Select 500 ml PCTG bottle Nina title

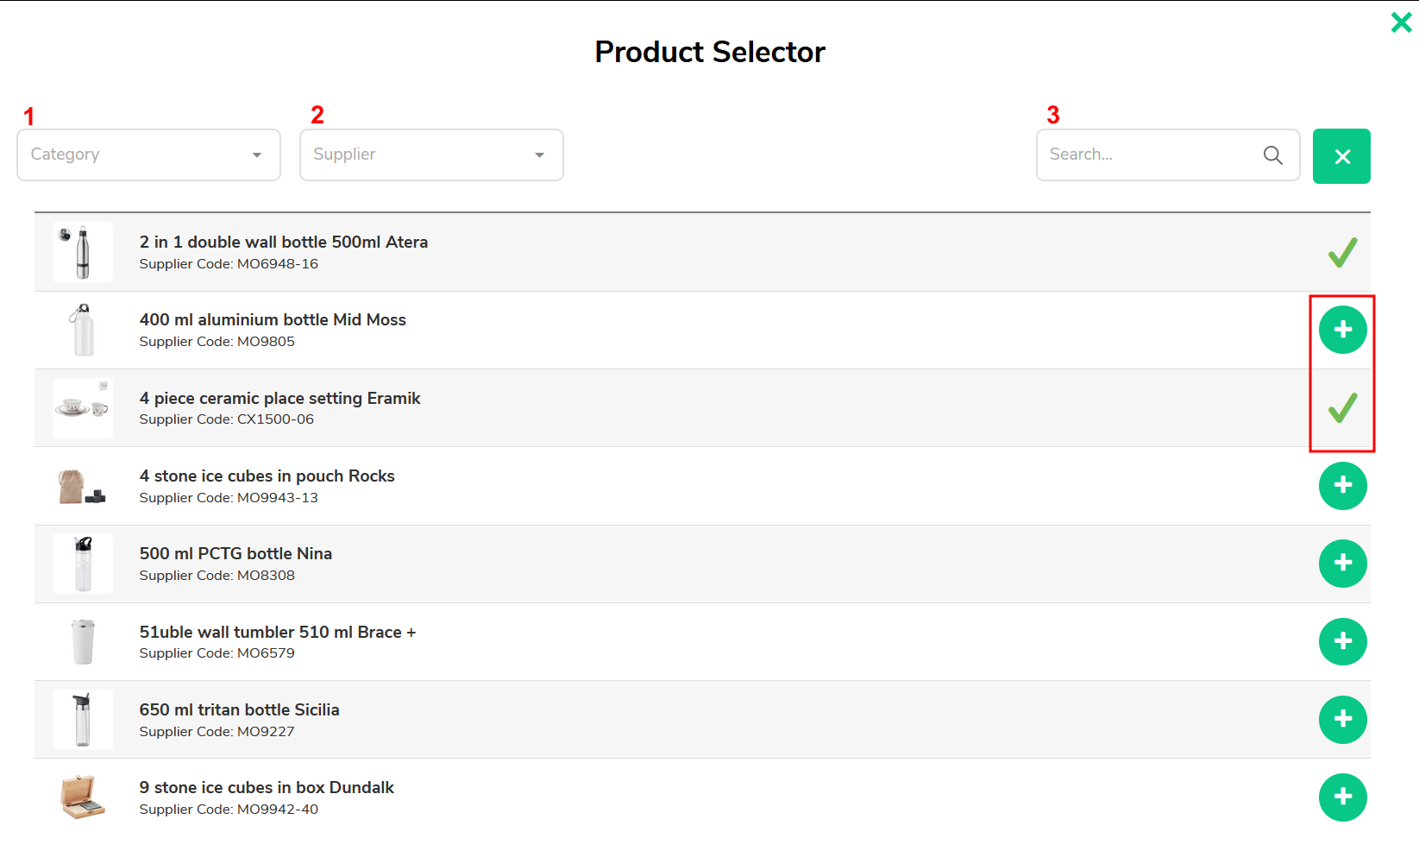click(x=235, y=553)
